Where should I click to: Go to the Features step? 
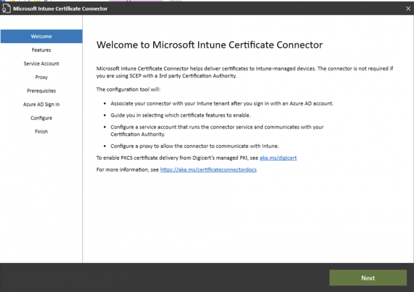pyautogui.click(x=42, y=50)
